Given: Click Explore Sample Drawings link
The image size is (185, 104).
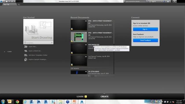Looking at the screenshot, I should [38, 60].
